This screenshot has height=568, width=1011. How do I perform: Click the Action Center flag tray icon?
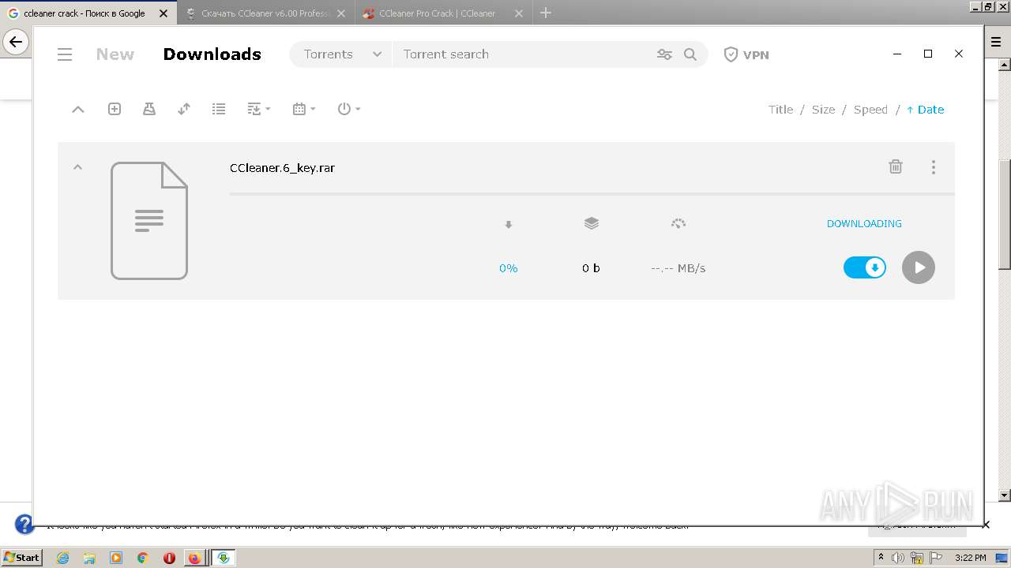[x=936, y=558]
